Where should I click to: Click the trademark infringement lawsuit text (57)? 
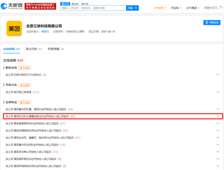(x=35, y=124)
